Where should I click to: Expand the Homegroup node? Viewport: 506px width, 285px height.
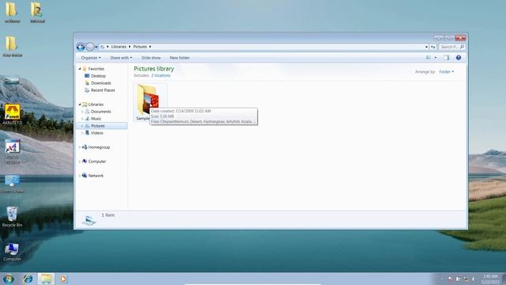tap(80, 147)
